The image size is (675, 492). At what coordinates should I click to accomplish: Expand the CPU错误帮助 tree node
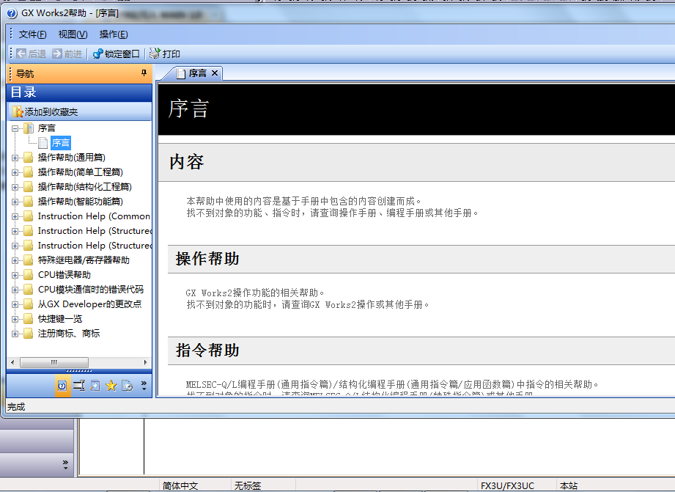(15, 275)
